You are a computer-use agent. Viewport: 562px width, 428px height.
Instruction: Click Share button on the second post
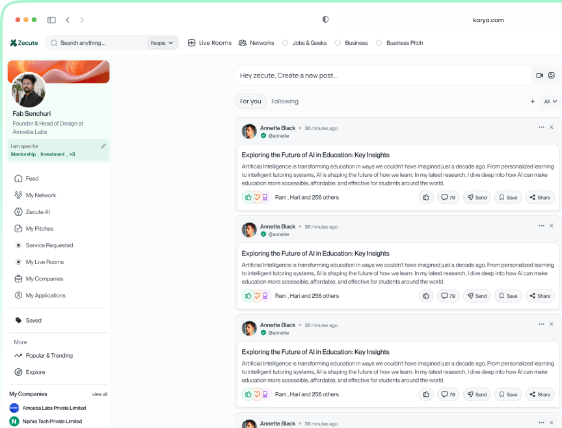tap(539, 296)
